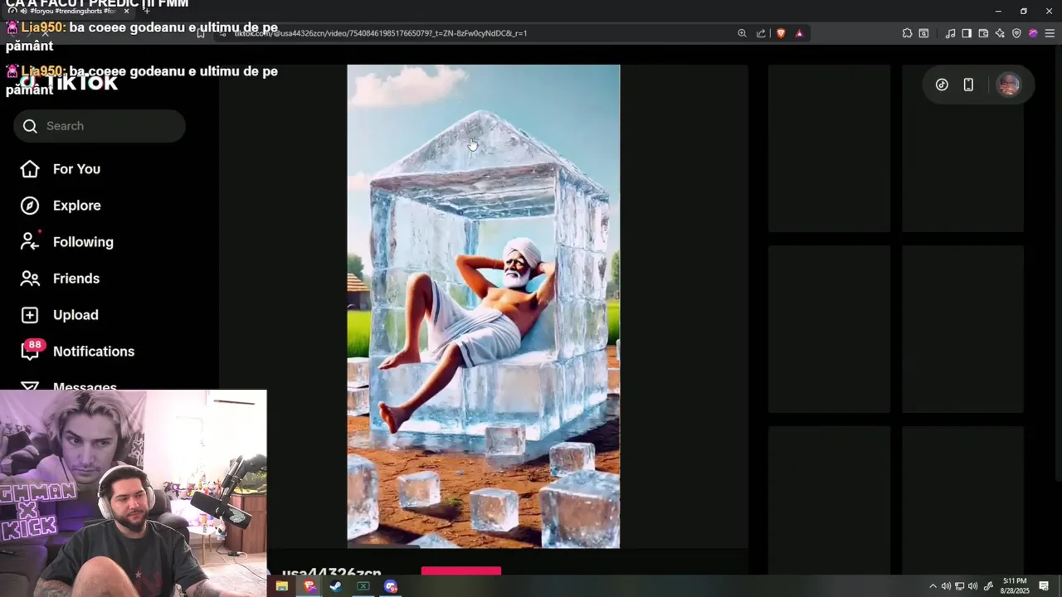This screenshot has height=597, width=1062.
Task: Open File Explorer from taskbar
Action: [282, 586]
